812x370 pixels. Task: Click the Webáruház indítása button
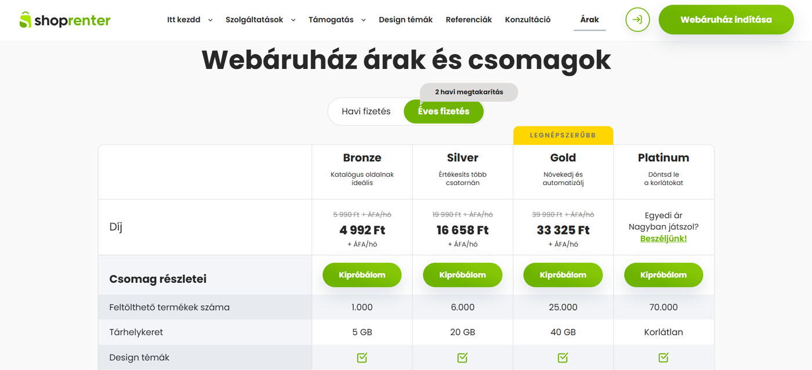[x=726, y=20]
